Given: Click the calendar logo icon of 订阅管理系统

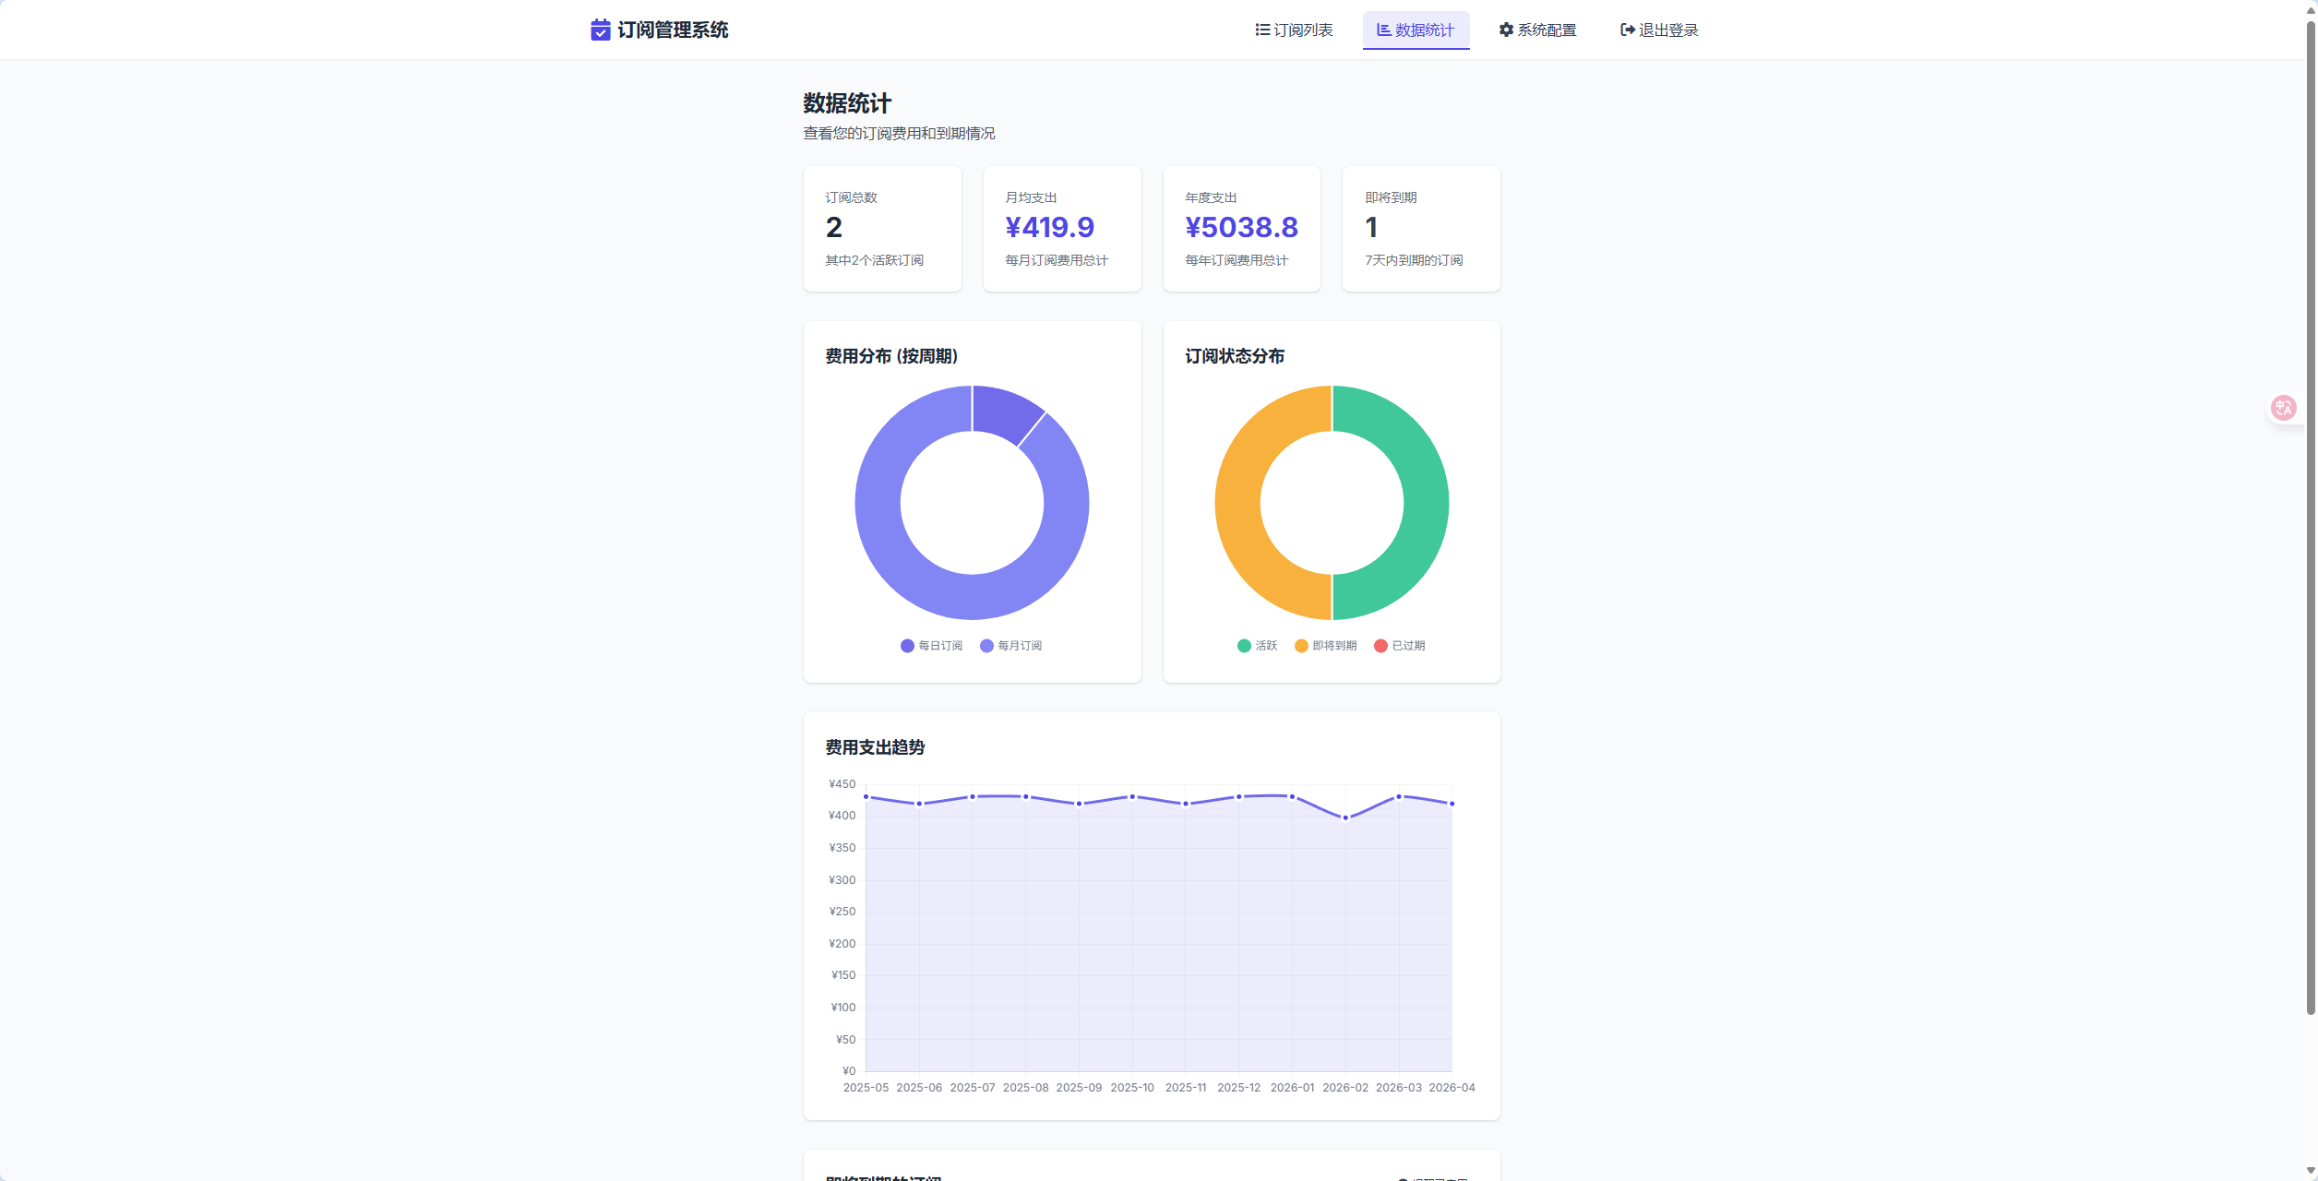Looking at the screenshot, I should coord(600,30).
